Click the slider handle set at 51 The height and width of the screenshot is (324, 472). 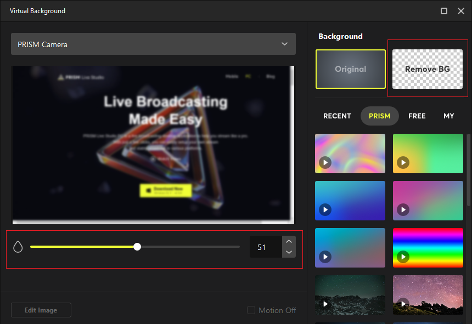coord(137,246)
